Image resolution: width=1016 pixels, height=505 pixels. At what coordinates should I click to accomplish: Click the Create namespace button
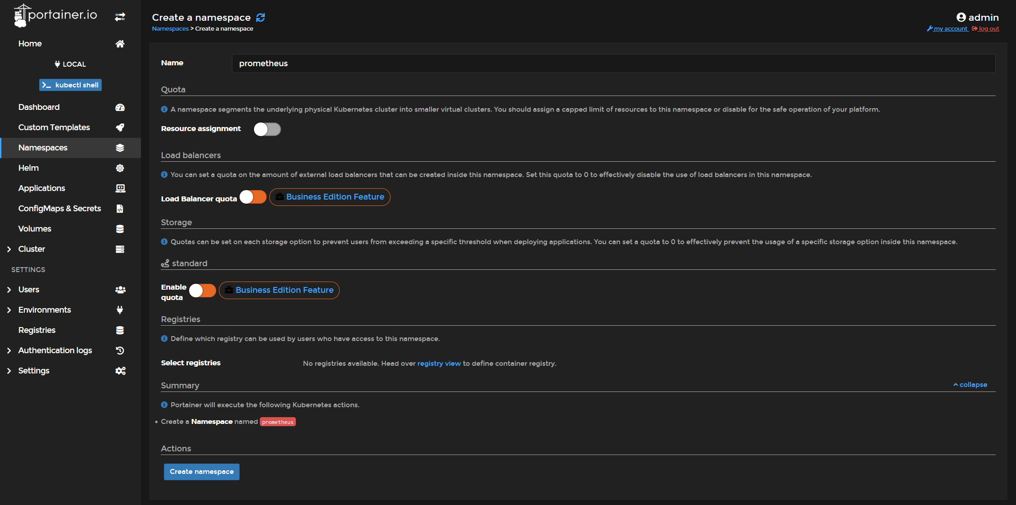[201, 471]
